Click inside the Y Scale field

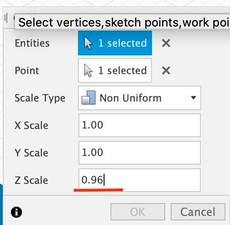140,153
